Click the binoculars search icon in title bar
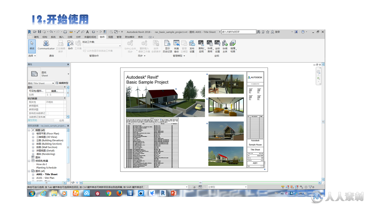Screen dimensions: 367x206 pos(258,32)
